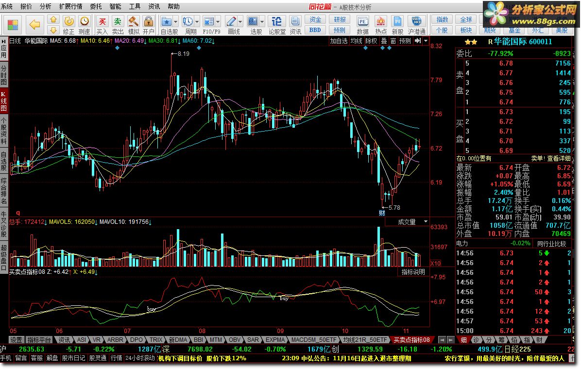The width and height of the screenshot is (581, 369).
Task: Expand the 周期 dropdown arrow
Action: pyautogui.click(x=197, y=21)
